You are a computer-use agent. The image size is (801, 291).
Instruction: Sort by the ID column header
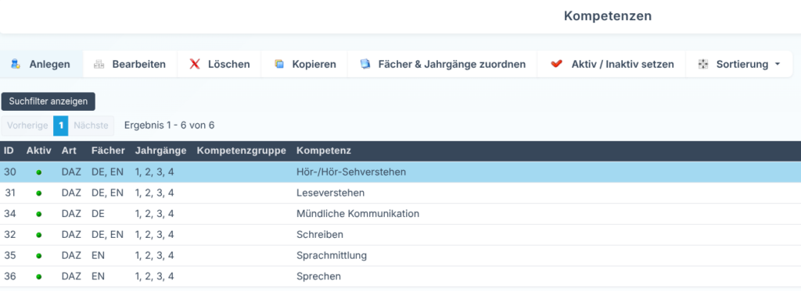(x=9, y=151)
